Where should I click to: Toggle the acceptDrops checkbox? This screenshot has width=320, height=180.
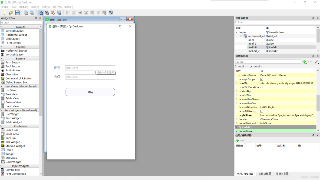pyautogui.click(x=262, y=79)
